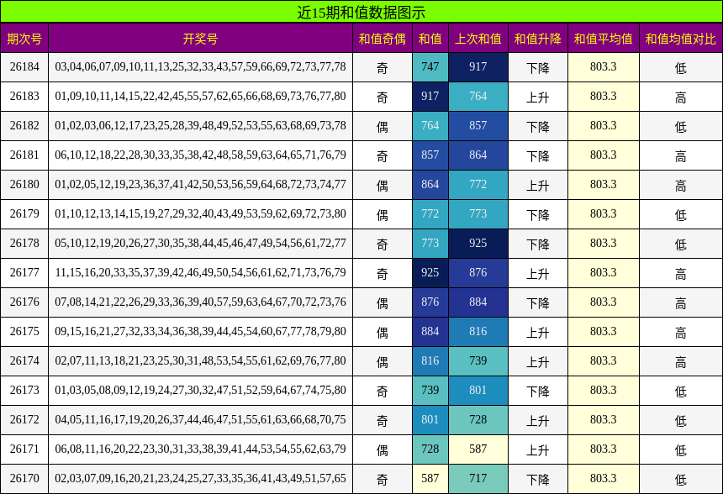Select the 747 sum value in row 26184
Image resolution: width=723 pixels, height=494 pixels.
pos(430,67)
